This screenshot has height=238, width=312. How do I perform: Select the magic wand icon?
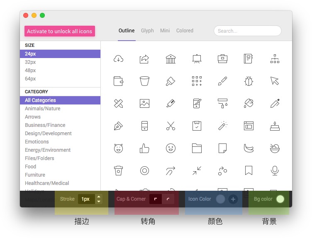(x=223, y=126)
